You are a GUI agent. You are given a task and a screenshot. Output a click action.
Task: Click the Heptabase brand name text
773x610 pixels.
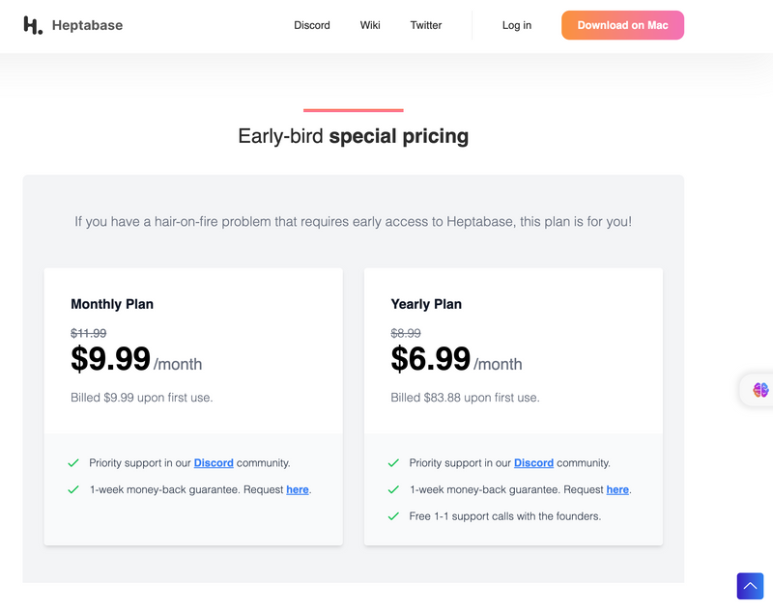(87, 26)
